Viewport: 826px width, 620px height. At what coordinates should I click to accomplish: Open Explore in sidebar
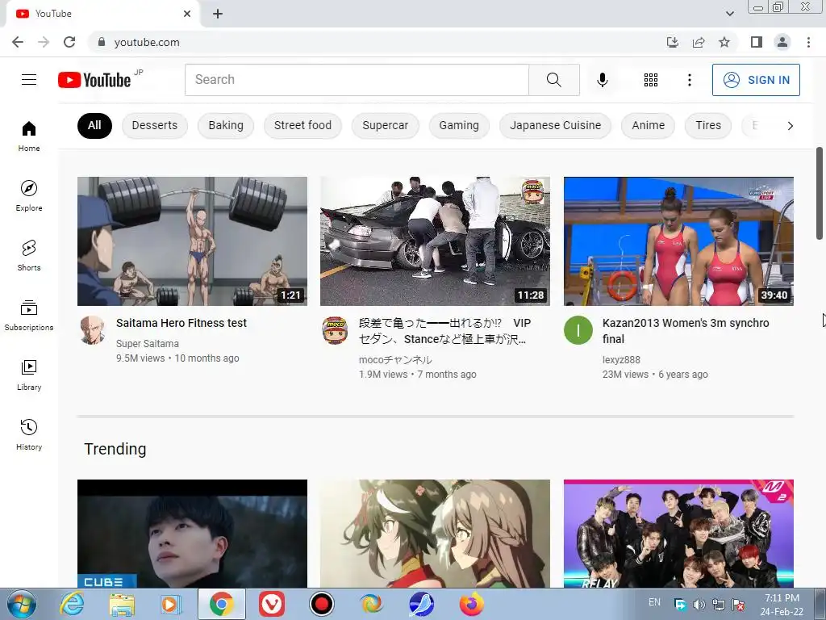[x=29, y=195]
